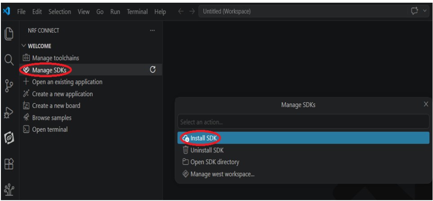Open the Search view in activity bar
Screen dimensions: 433x201
coord(9,60)
